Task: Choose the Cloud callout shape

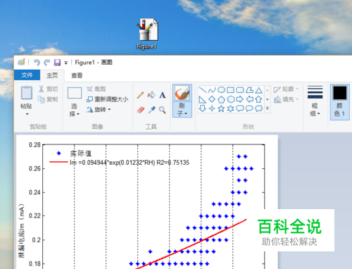Action: point(258,108)
